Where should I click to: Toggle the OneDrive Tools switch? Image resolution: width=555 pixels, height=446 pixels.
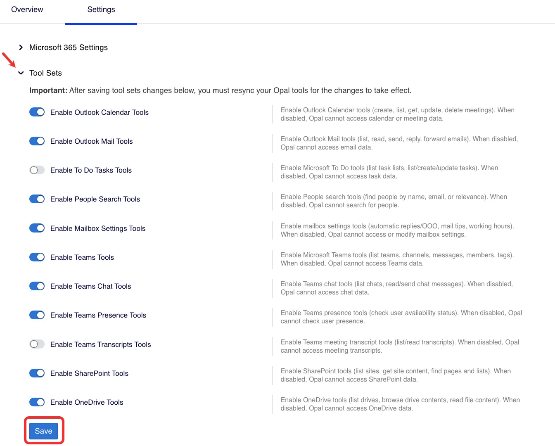pos(37,402)
